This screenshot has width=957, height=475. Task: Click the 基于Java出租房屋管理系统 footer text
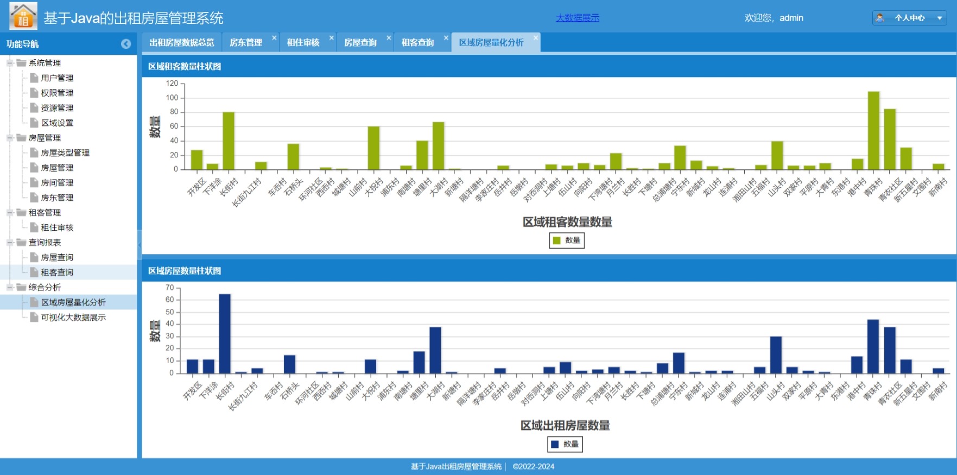click(456, 466)
